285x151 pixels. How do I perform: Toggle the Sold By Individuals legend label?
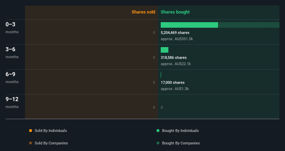pyautogui.click(x=51, y=131)
